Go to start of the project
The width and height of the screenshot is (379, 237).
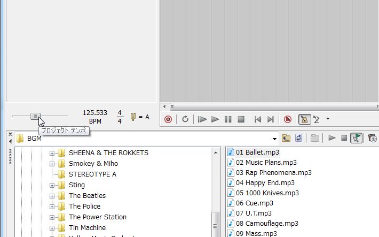pos(258,119)
